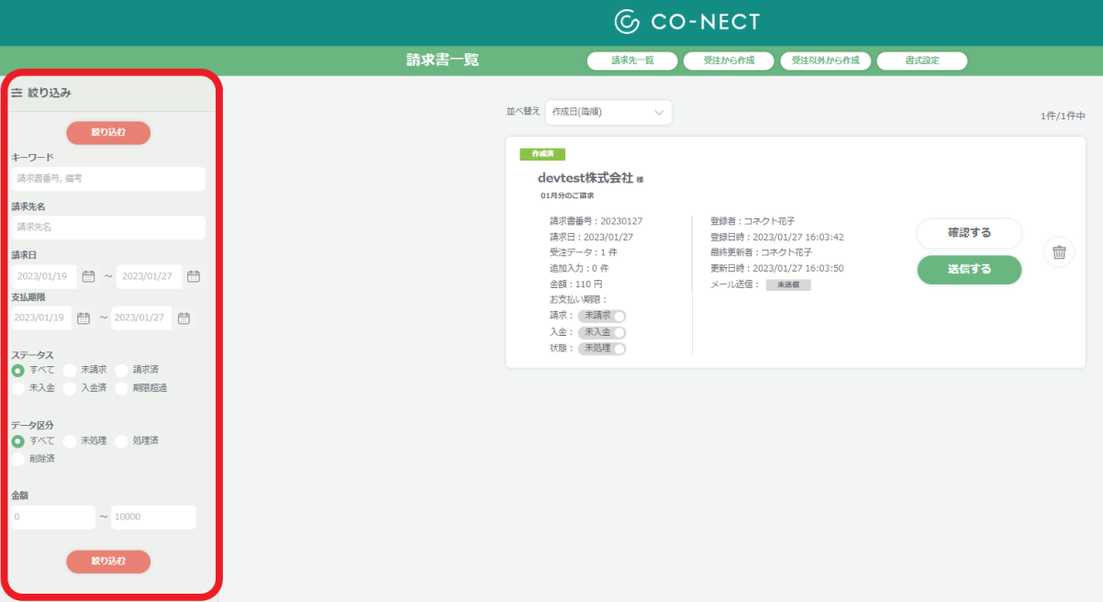The height and width of the screenshot is (602, 1103).
Task: Focus the 請求先名 input field
Action: pos(108,228)
